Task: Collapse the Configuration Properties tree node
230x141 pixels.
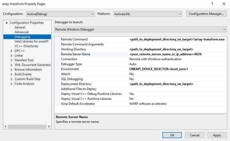Action: [x=6, y=23]
